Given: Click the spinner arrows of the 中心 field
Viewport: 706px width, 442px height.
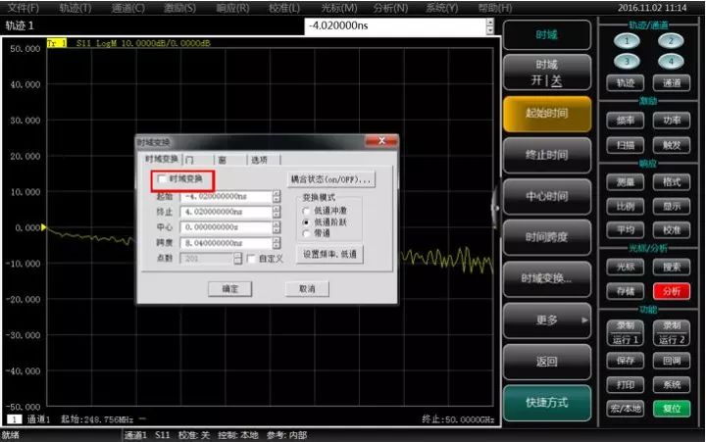Looking at the screenshot, I should [x=277, y=227].
